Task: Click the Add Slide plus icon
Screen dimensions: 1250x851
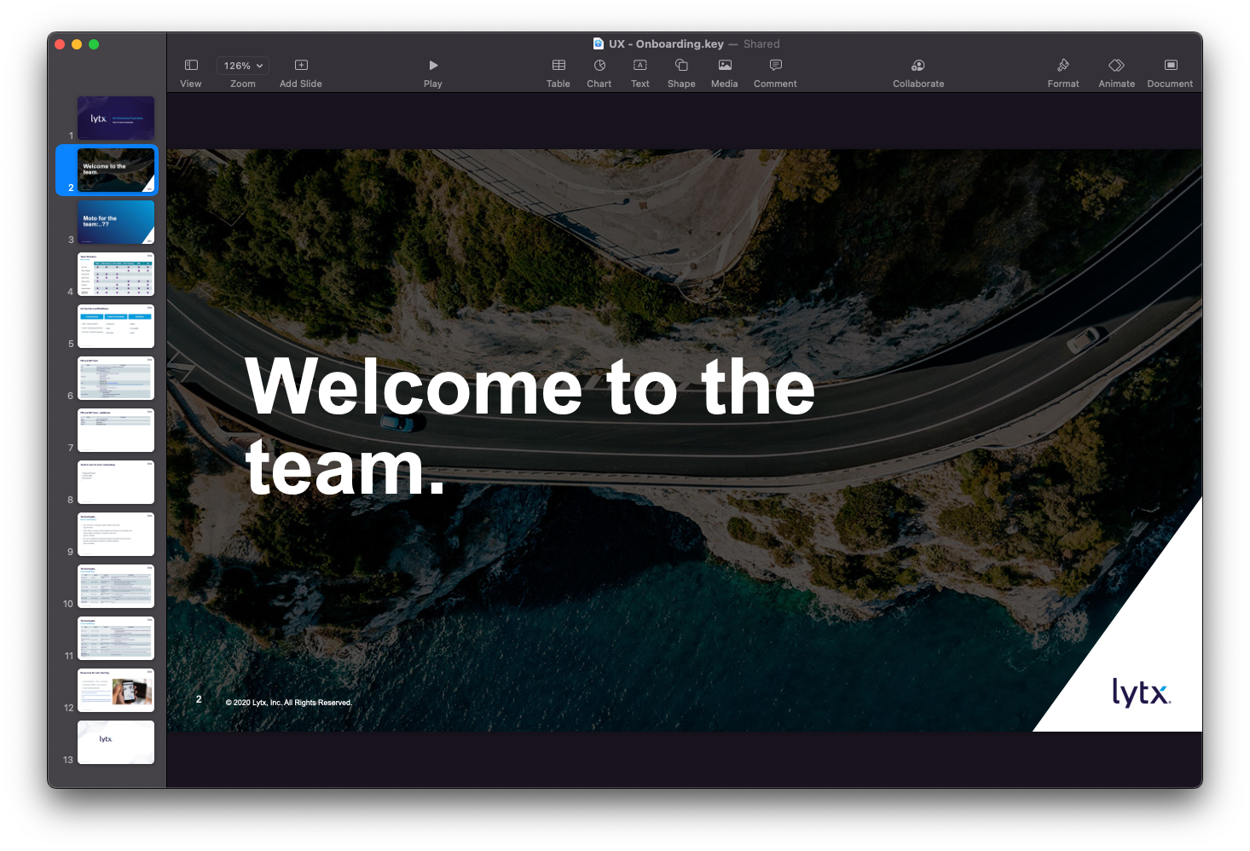Action: (x=301, y=65)
